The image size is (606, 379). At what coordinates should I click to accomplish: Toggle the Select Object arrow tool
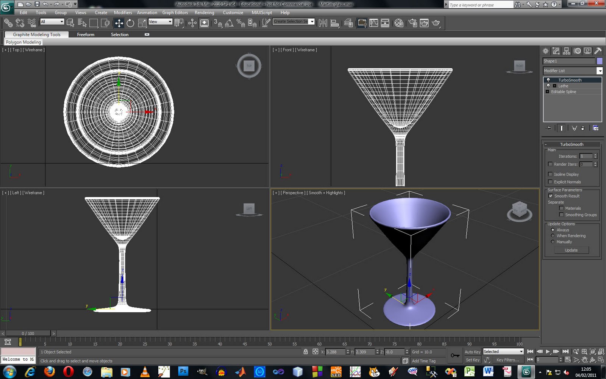coord(71,23)
